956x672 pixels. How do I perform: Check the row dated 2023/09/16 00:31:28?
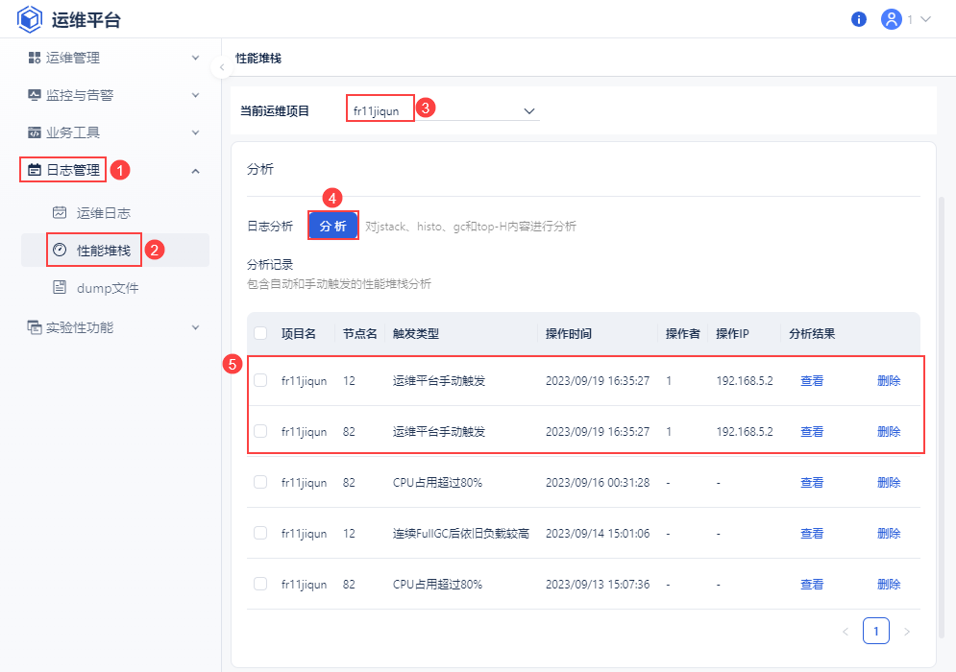(x=260, y=482)
